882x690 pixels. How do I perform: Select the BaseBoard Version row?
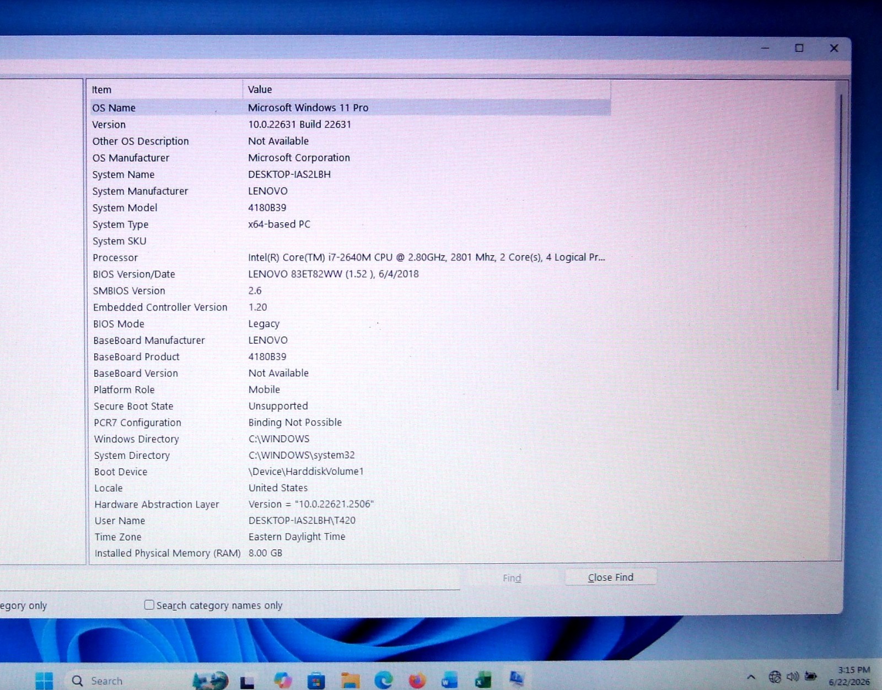tap(350, 373)
